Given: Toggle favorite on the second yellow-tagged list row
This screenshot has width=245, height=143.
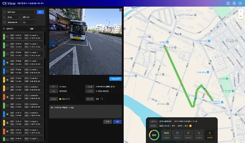Looking at the screenshot, I should click(7, 88).
